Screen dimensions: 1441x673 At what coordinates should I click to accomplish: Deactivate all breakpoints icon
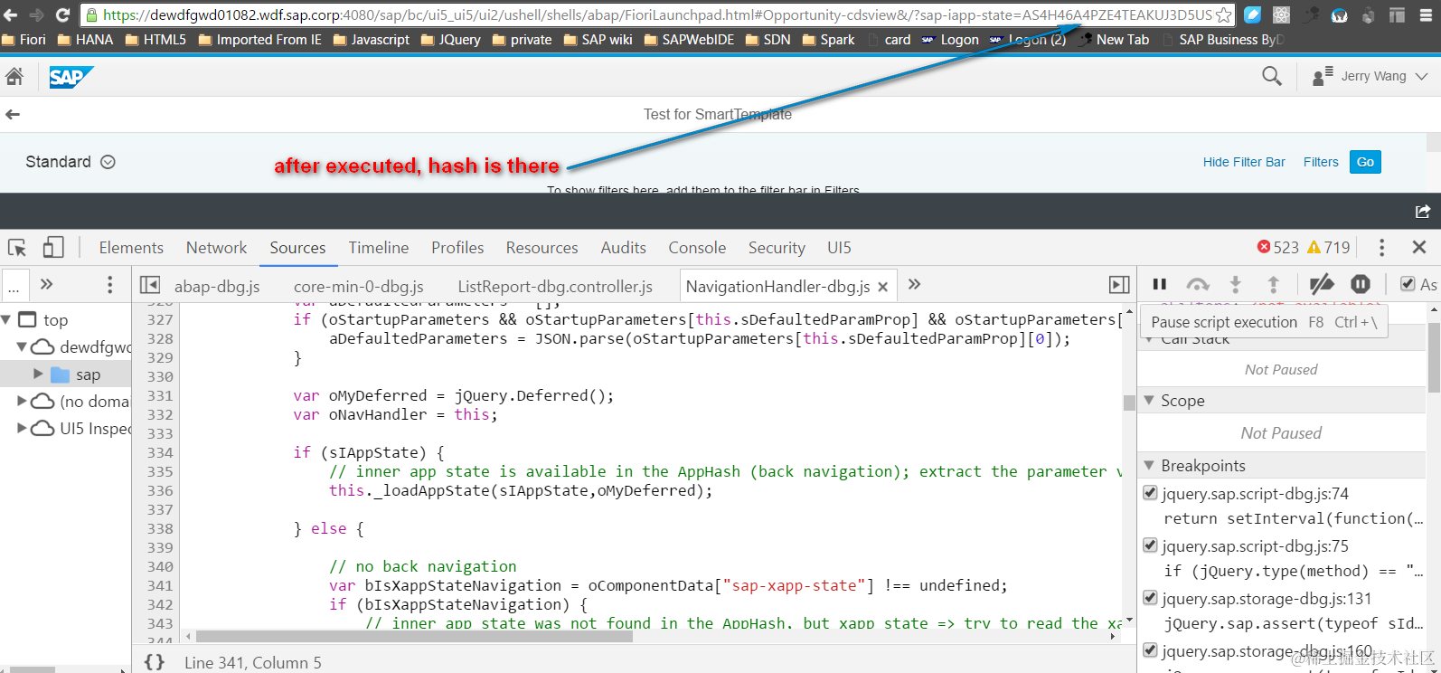[1322, 284]
